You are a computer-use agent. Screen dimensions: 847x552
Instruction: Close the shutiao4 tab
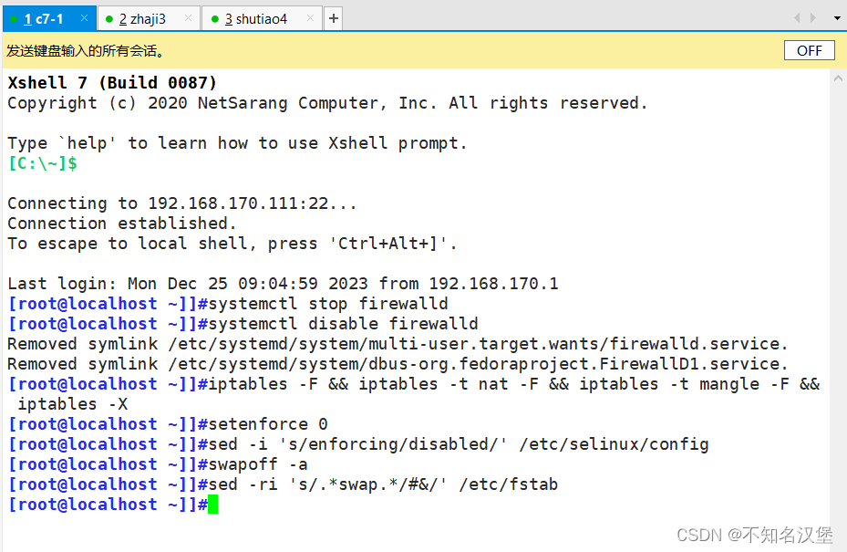point(310,18)
